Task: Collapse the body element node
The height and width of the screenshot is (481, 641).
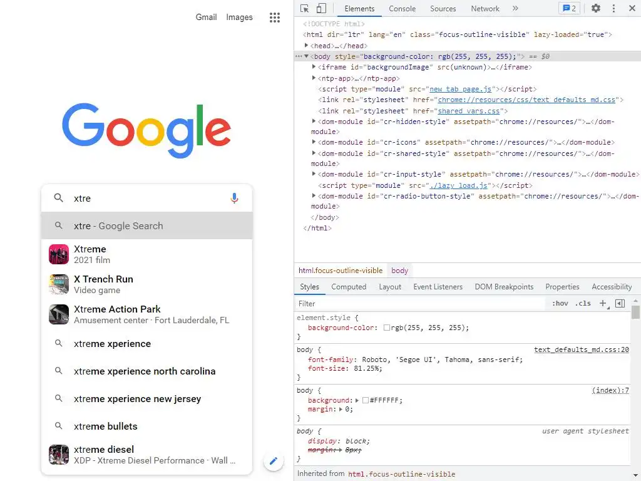Action: click(x=306, y=56)
